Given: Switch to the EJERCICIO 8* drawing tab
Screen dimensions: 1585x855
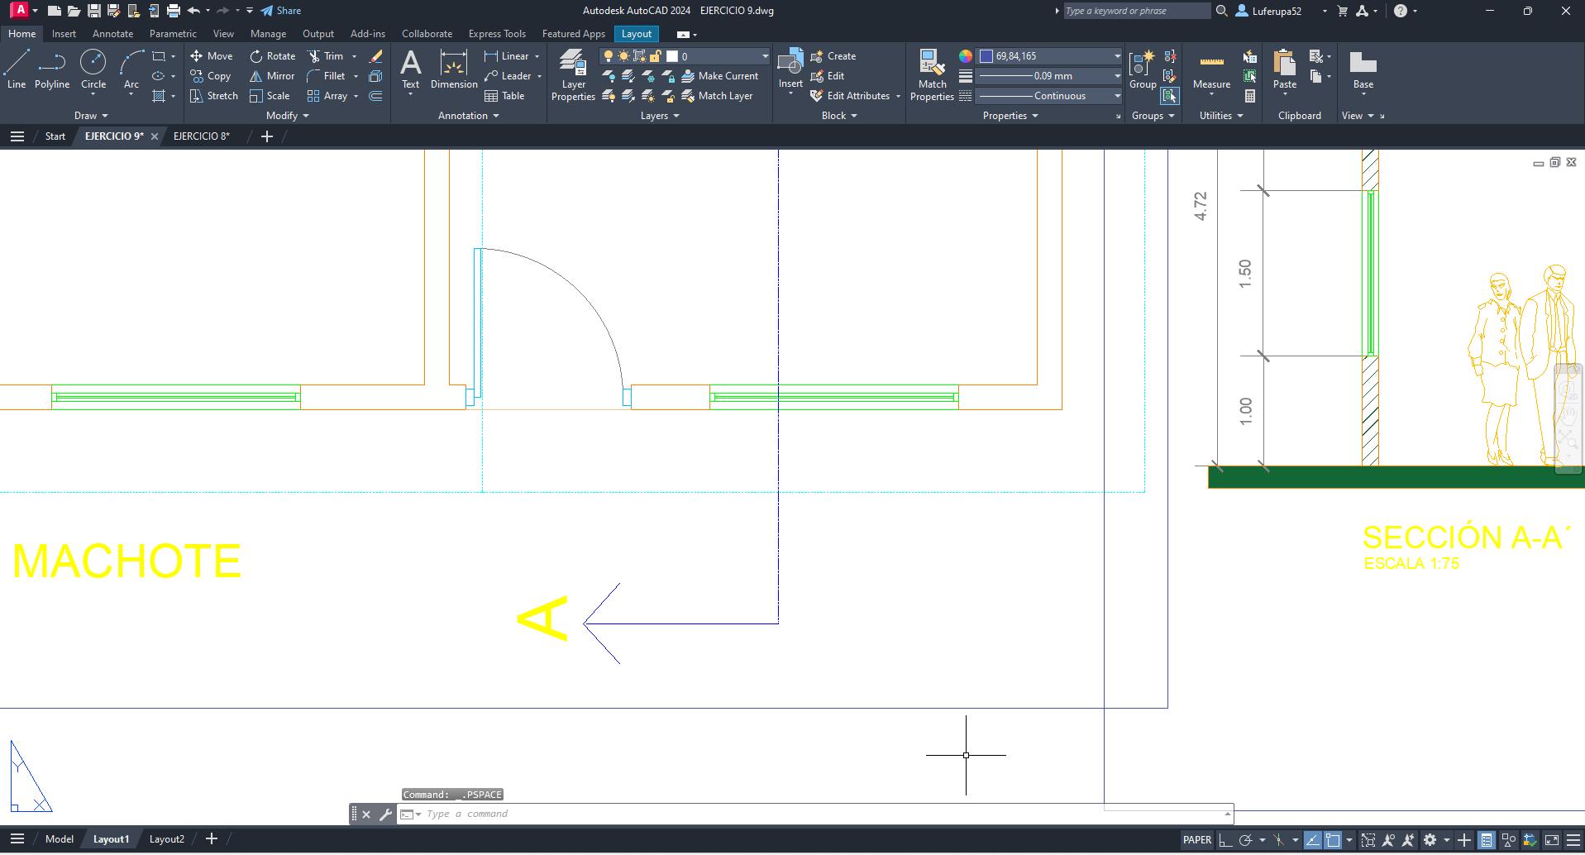Looking at the screenshot, I should (x=201, y=136).
